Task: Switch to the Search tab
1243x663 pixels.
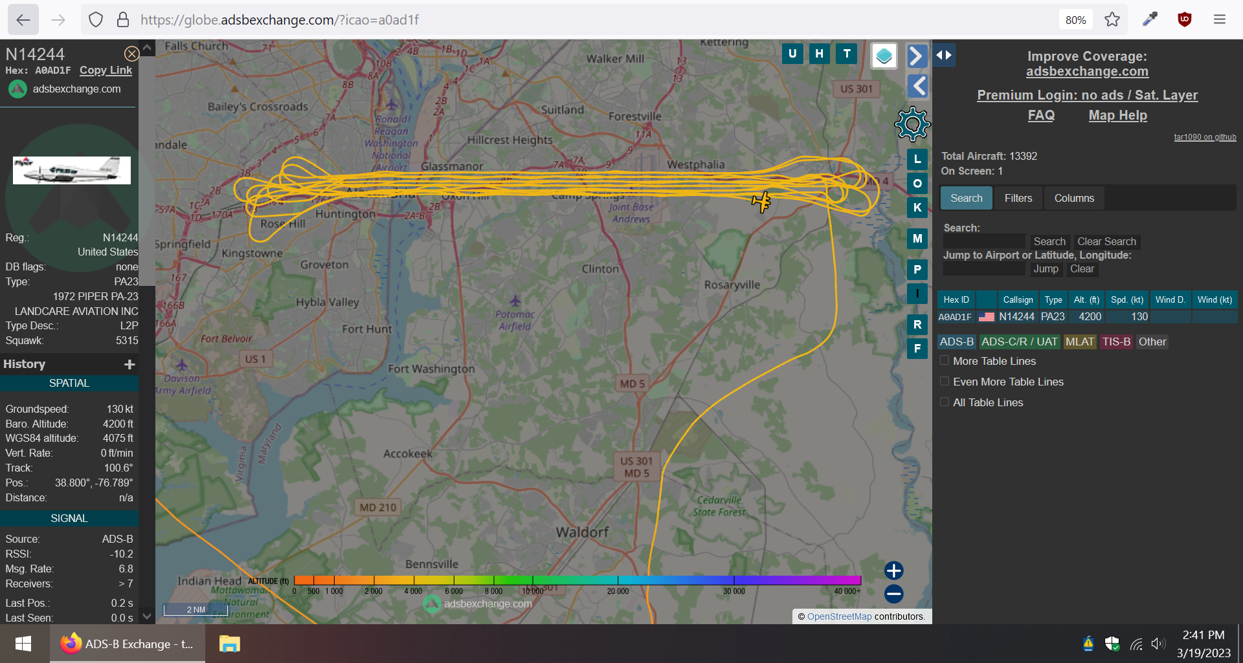Action: (967, 199)
